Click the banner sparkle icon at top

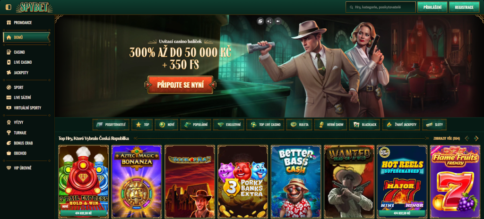(x=269, y=21)
